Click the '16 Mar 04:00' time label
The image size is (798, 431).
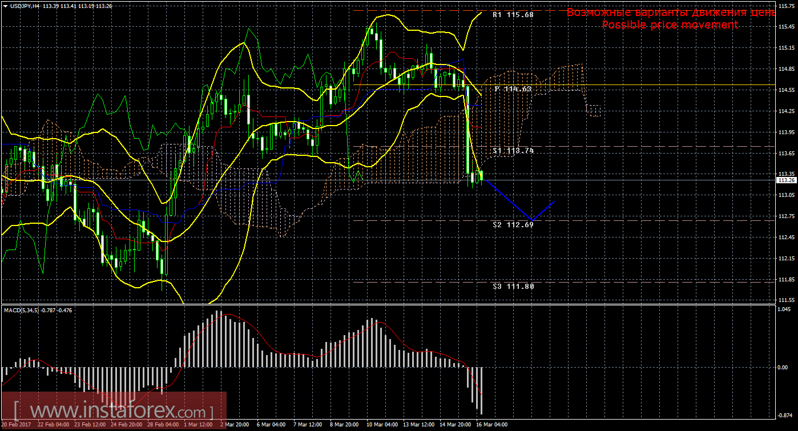[491, 425]
